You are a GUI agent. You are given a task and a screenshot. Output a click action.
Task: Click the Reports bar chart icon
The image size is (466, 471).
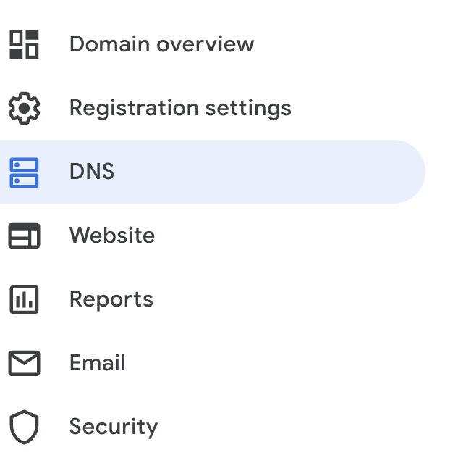(x=24, y=300)
